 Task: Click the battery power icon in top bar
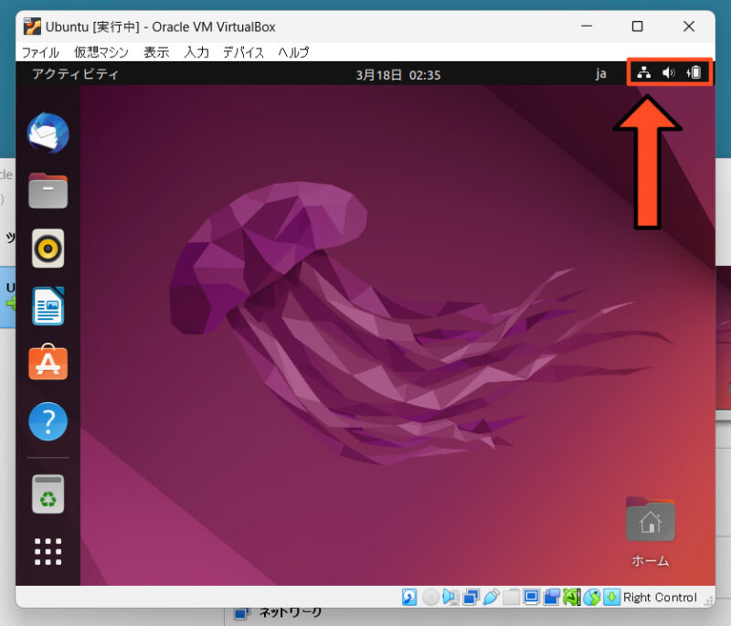[694, 73]
